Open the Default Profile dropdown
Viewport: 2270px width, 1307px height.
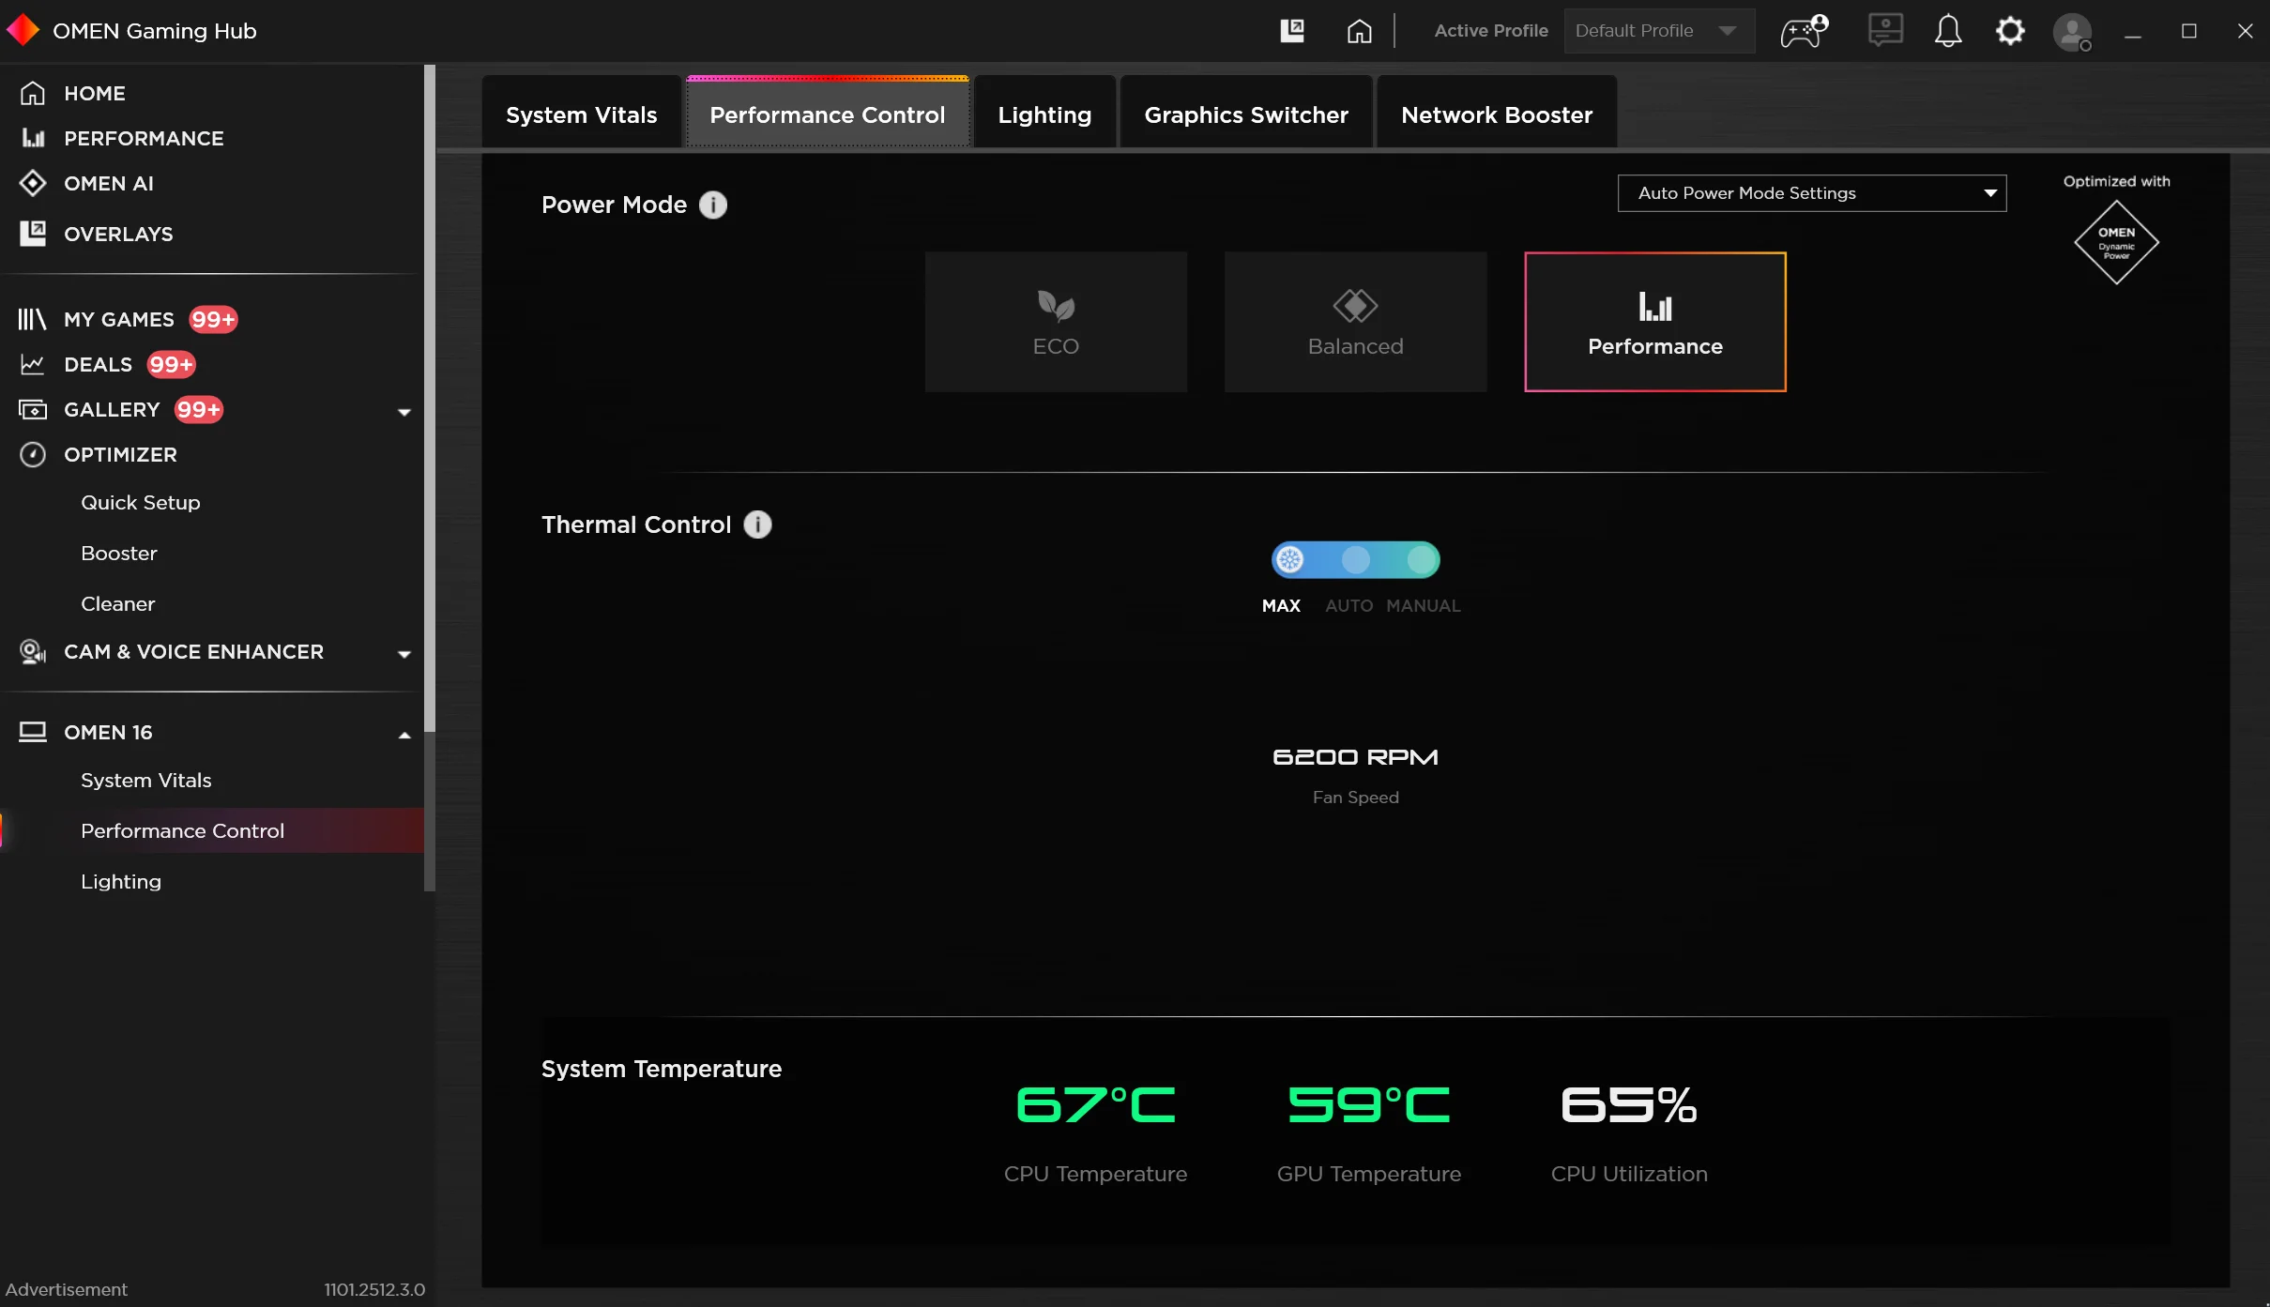tap(1658, 31)
